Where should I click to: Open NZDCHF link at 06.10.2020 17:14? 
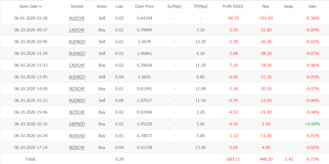coord(77,148)
